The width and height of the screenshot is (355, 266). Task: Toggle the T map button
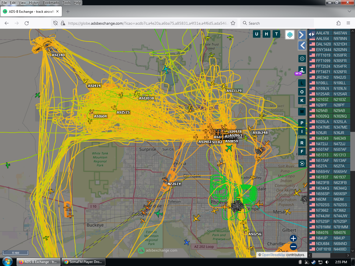point(277,34)
